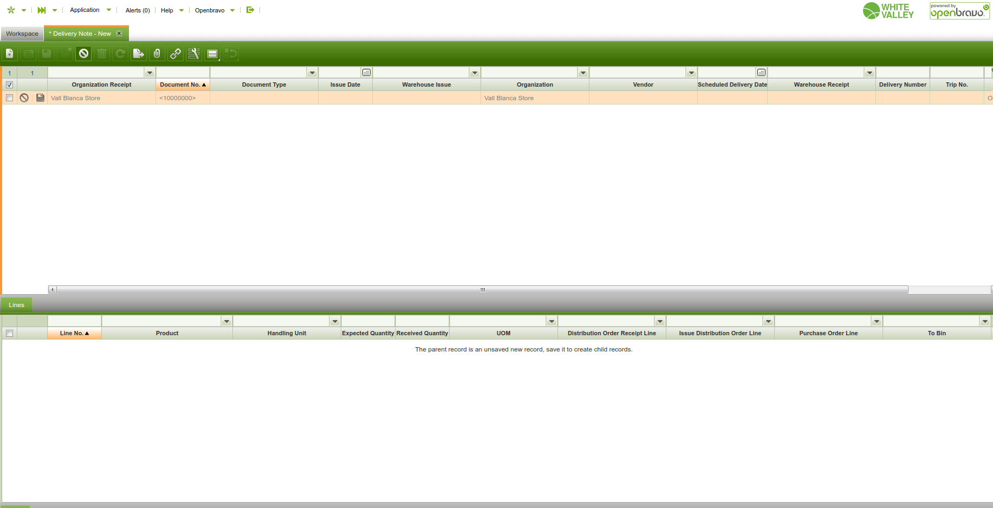This screenshot has width=993, height=508.
Task: Click the Save and Close toolbar icon
Action: pyautogui.click(x=65, y=54)
